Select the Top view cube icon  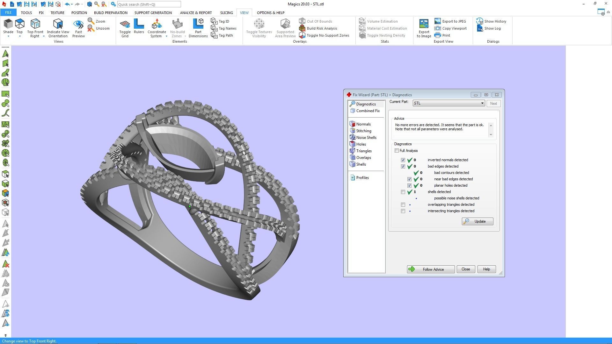pyautogui.click(x=20, y=24)
